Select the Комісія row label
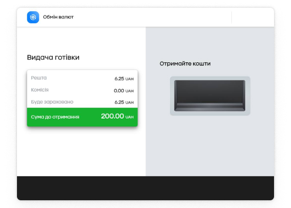This screenshot has height=208, width=291. pos(40,90)
